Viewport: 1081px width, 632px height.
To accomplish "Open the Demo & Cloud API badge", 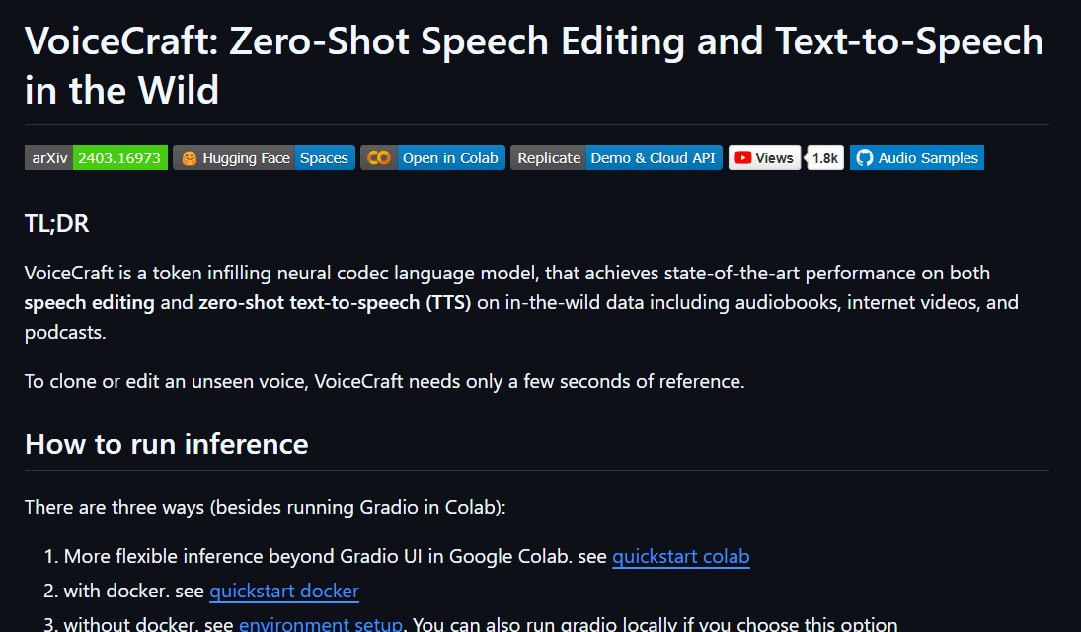I will click(654, 158).
